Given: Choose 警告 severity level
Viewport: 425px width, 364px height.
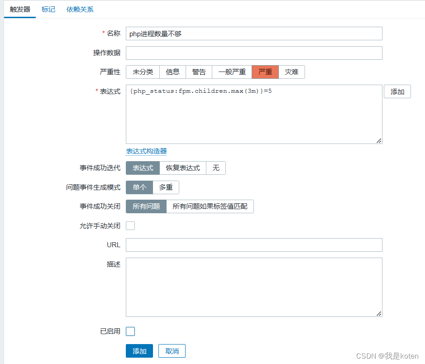Looking at the screenshot, I should tap(199, 72).
